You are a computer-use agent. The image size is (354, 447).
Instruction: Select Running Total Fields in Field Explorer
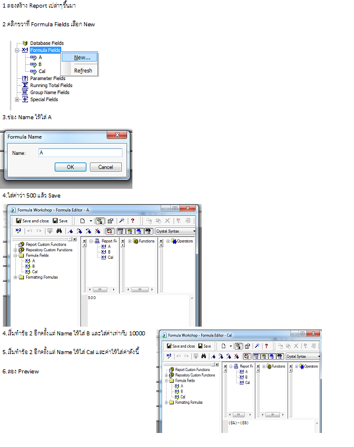click(51, 85)
